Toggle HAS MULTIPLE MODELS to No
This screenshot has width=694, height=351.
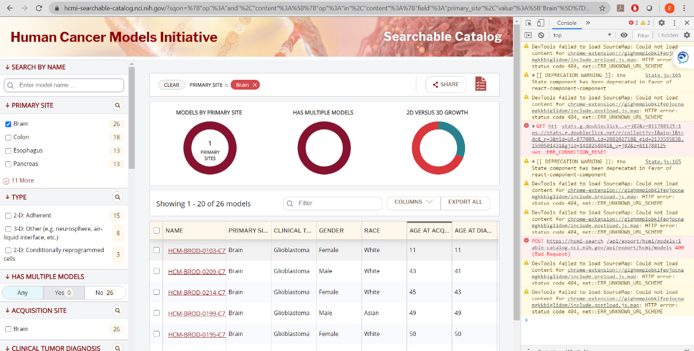pyautogui.click(x=105, y=292)
